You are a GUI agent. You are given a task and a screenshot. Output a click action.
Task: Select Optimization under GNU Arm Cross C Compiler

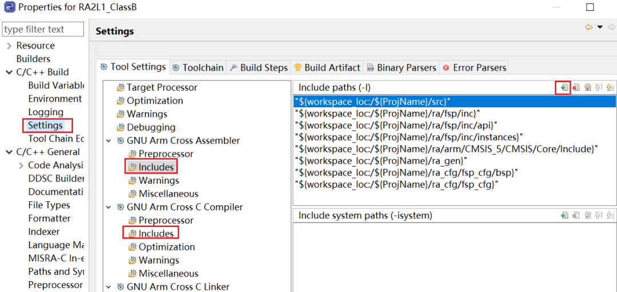[166, 247]
